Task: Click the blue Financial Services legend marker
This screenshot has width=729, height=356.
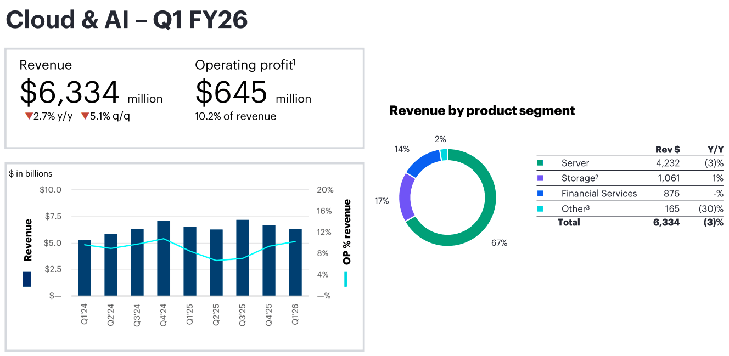Action: pos(540,193)
